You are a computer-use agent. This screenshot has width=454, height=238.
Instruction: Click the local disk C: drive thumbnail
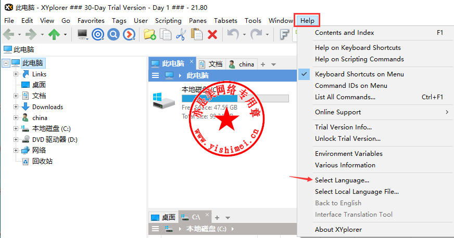point(163,100)
